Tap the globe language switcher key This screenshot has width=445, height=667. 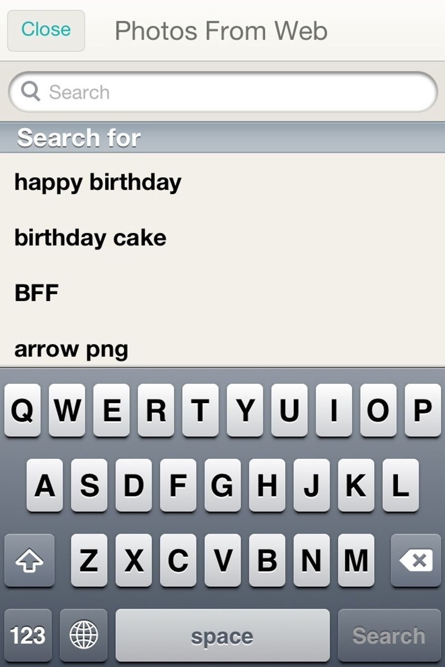pyautogui.click(x=84, y=635)
